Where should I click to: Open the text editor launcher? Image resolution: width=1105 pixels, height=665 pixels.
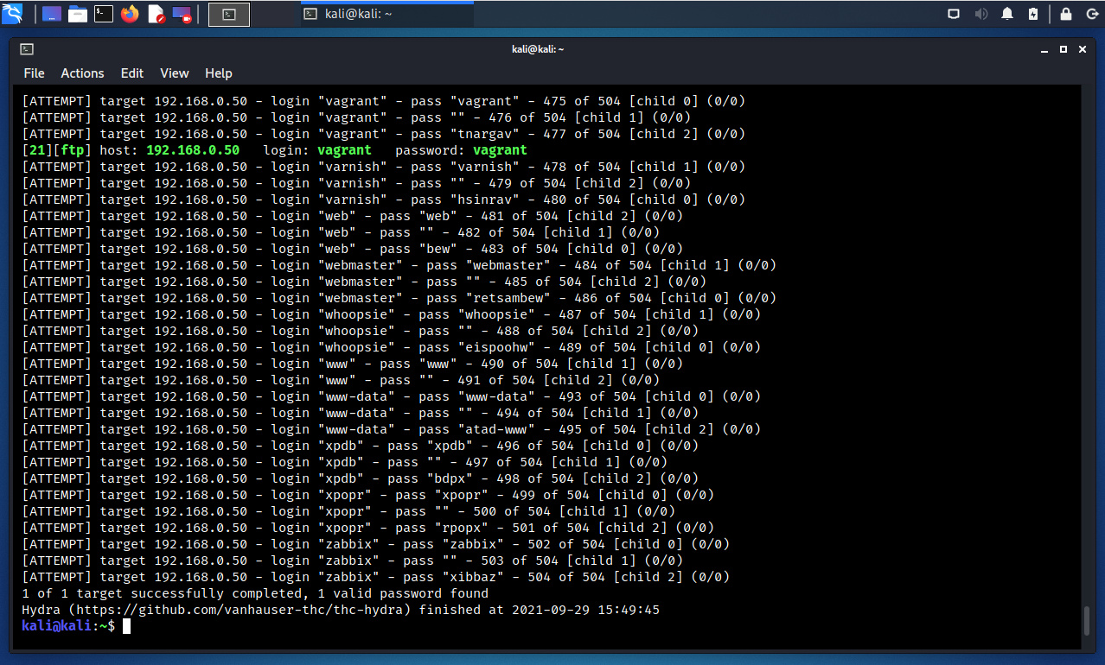point(156,14)
